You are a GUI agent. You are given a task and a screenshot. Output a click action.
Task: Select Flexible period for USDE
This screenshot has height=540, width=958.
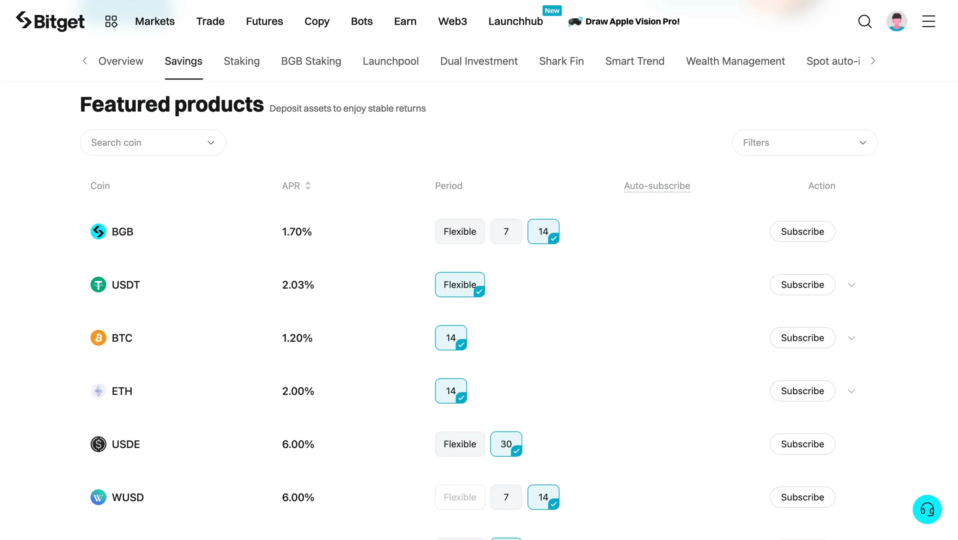tap(460, 444)
